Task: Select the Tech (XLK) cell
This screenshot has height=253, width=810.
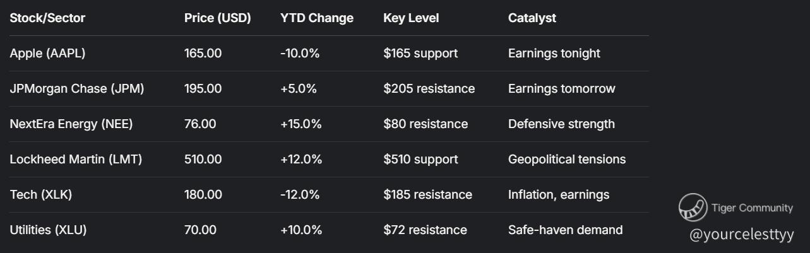Action: click(41, 195)
